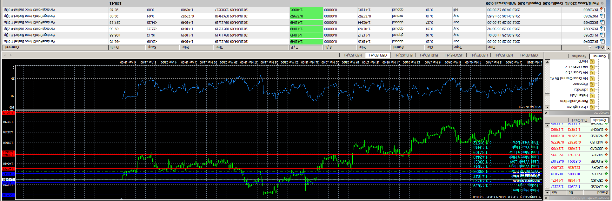Open the USDJPY,M1 chart tab
This screenshot has height=201, width=612.
[479, 55]
